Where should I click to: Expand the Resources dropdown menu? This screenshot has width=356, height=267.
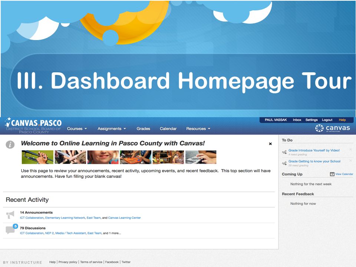(198, 129)
